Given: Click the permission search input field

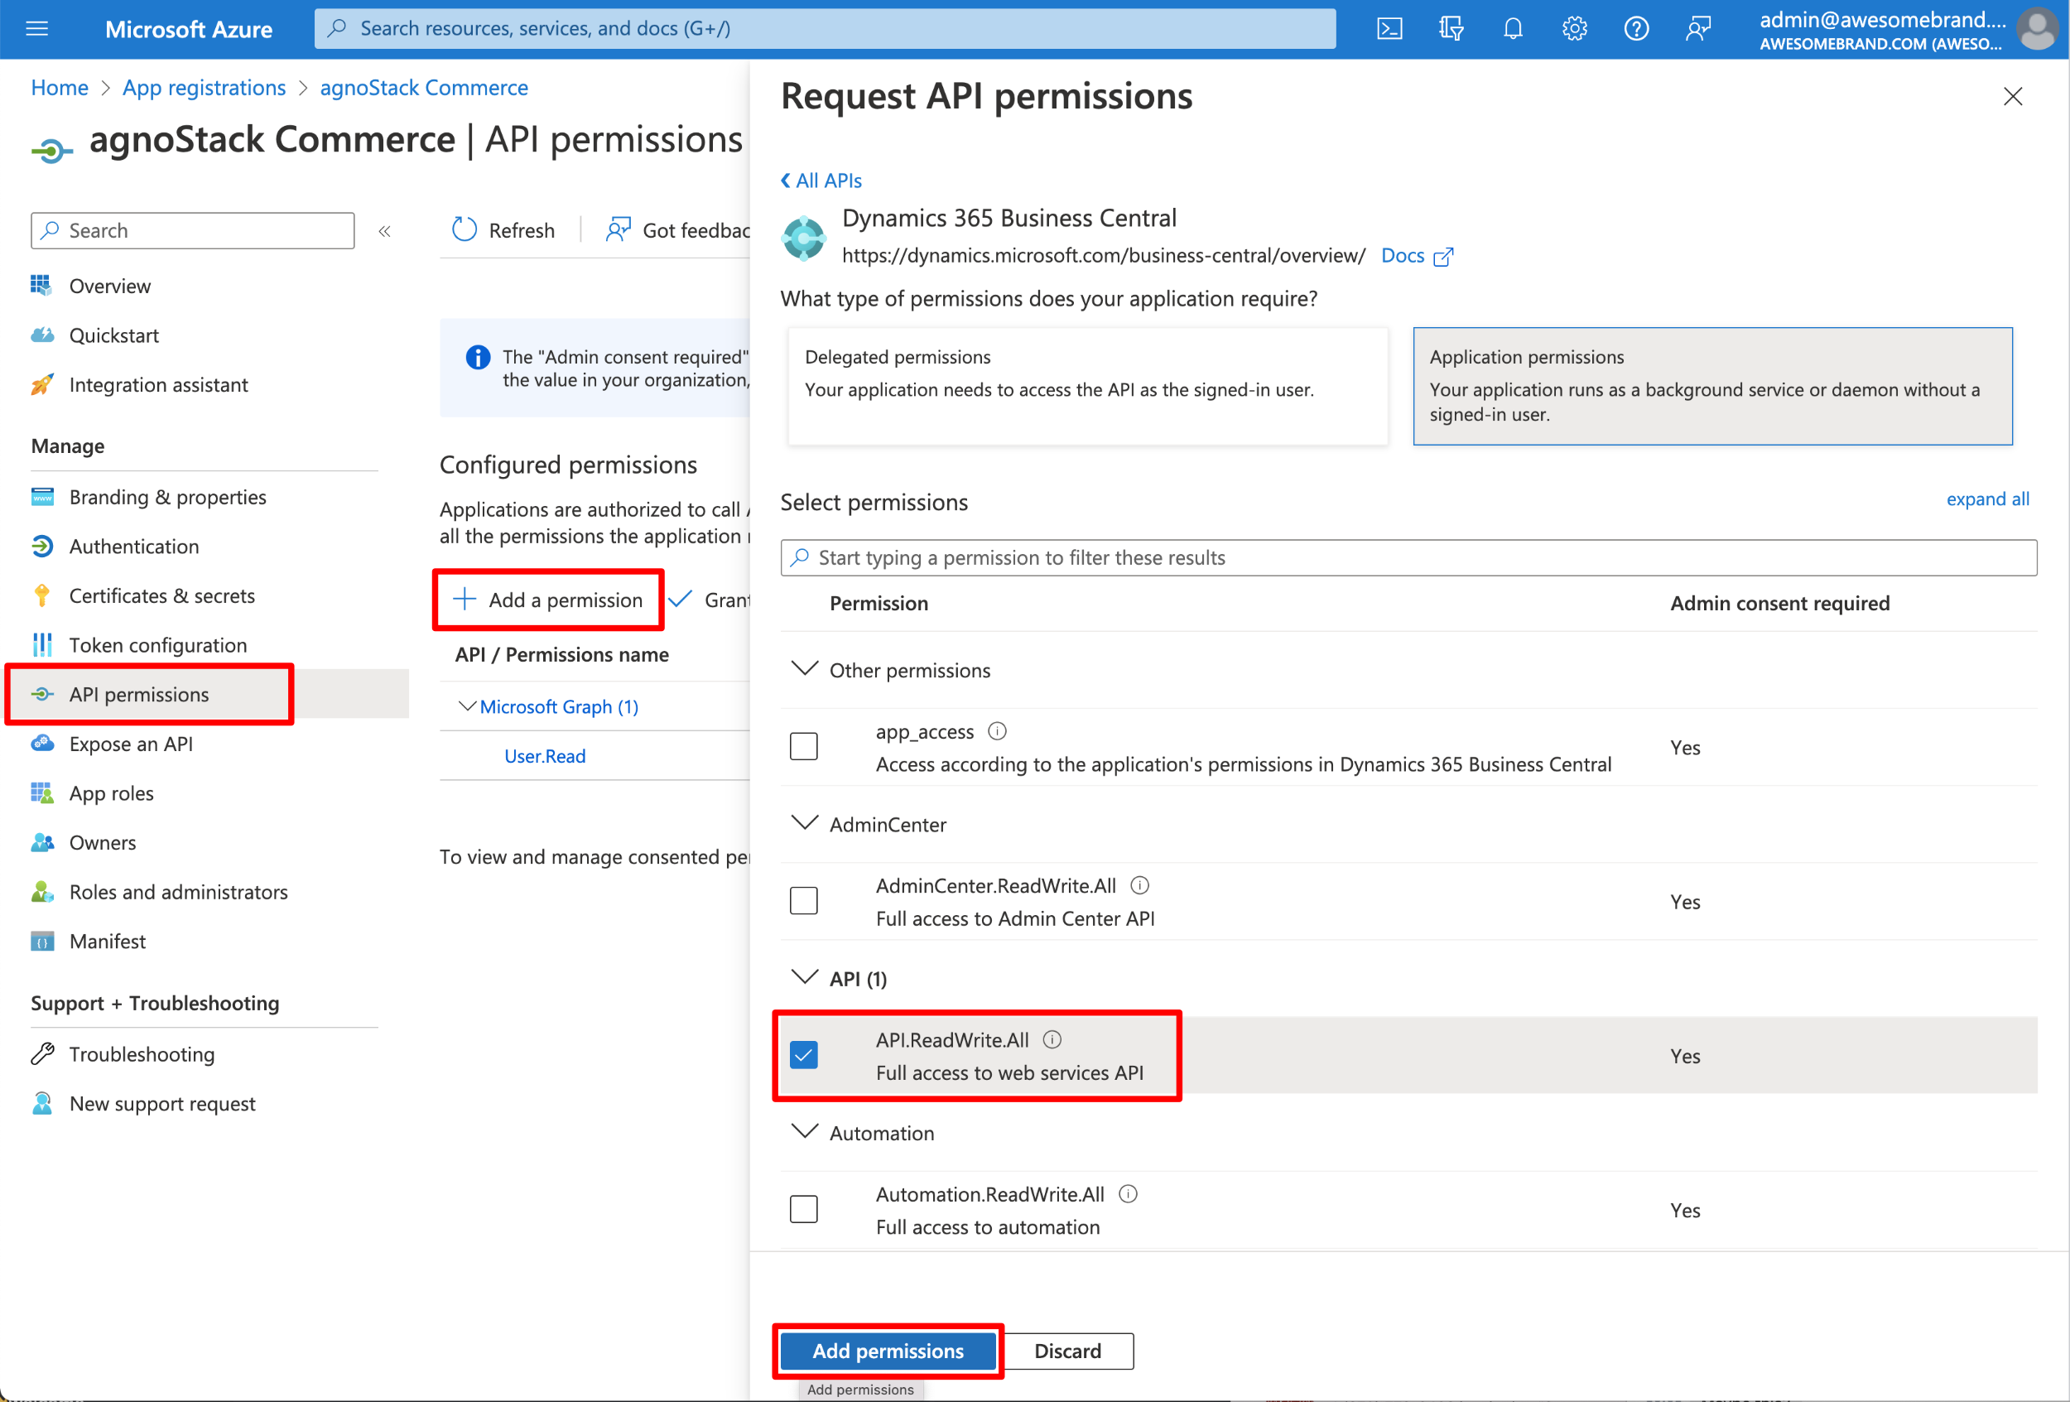Looking at the screenshot, I should [1410, 557].
